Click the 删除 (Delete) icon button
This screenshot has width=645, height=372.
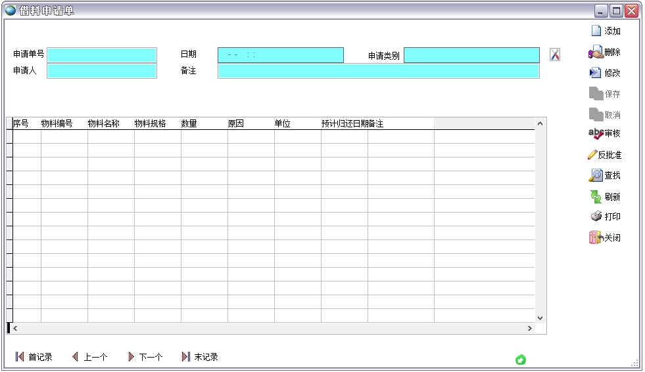[596, 52]
